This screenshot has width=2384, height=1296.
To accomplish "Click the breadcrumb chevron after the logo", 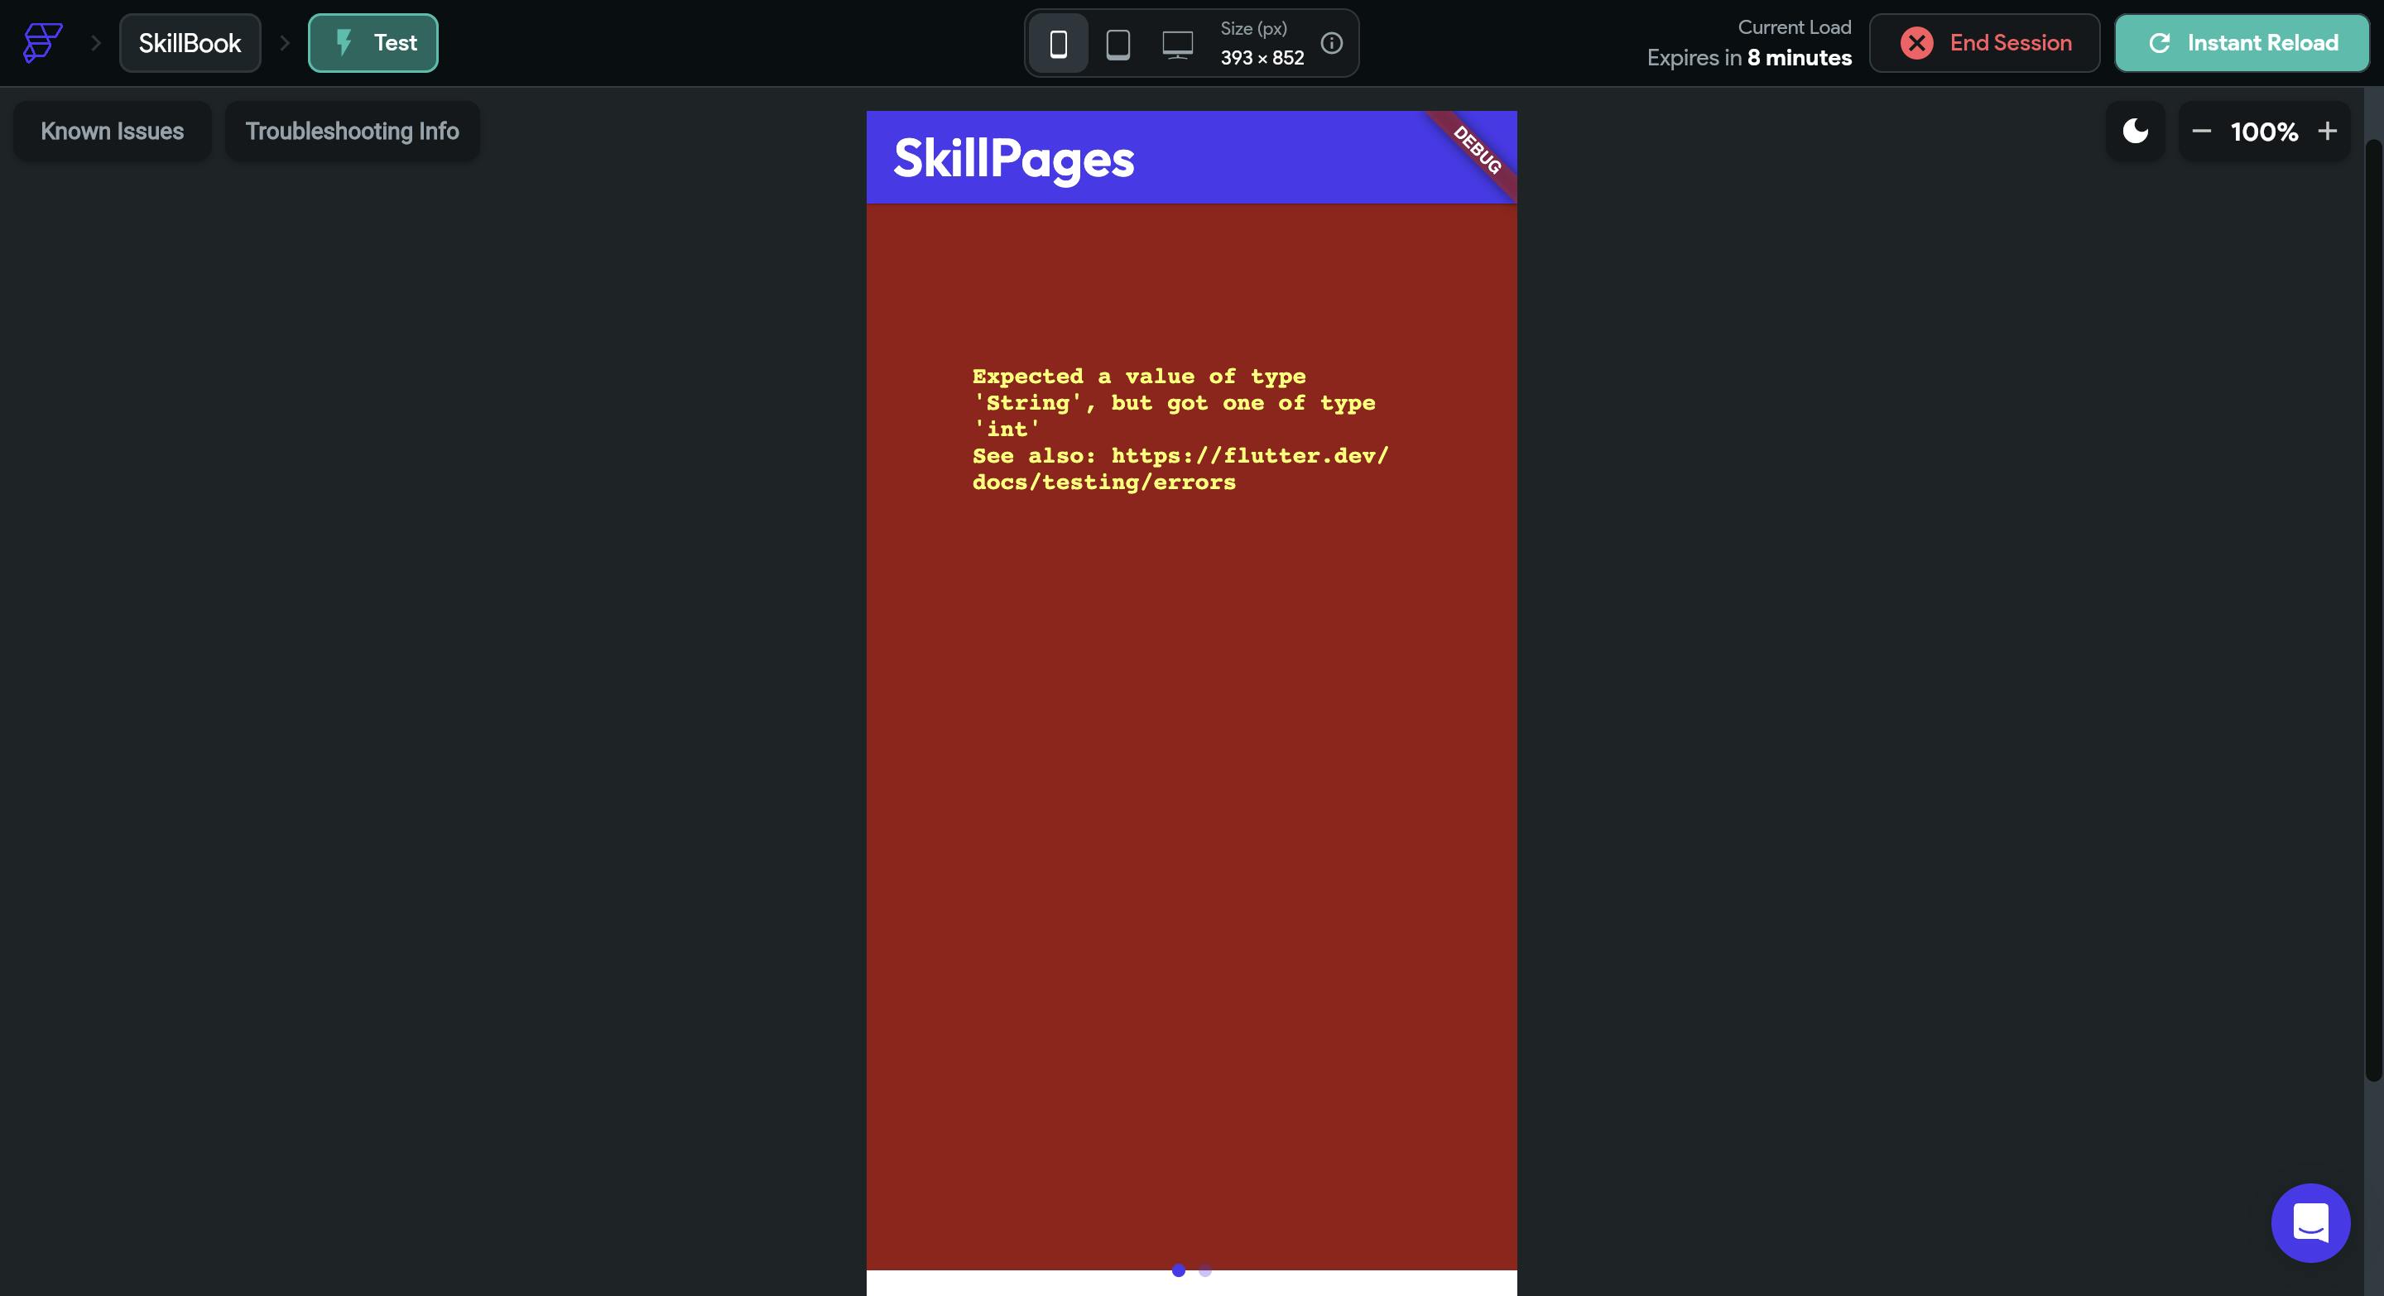I will [95, 44].
